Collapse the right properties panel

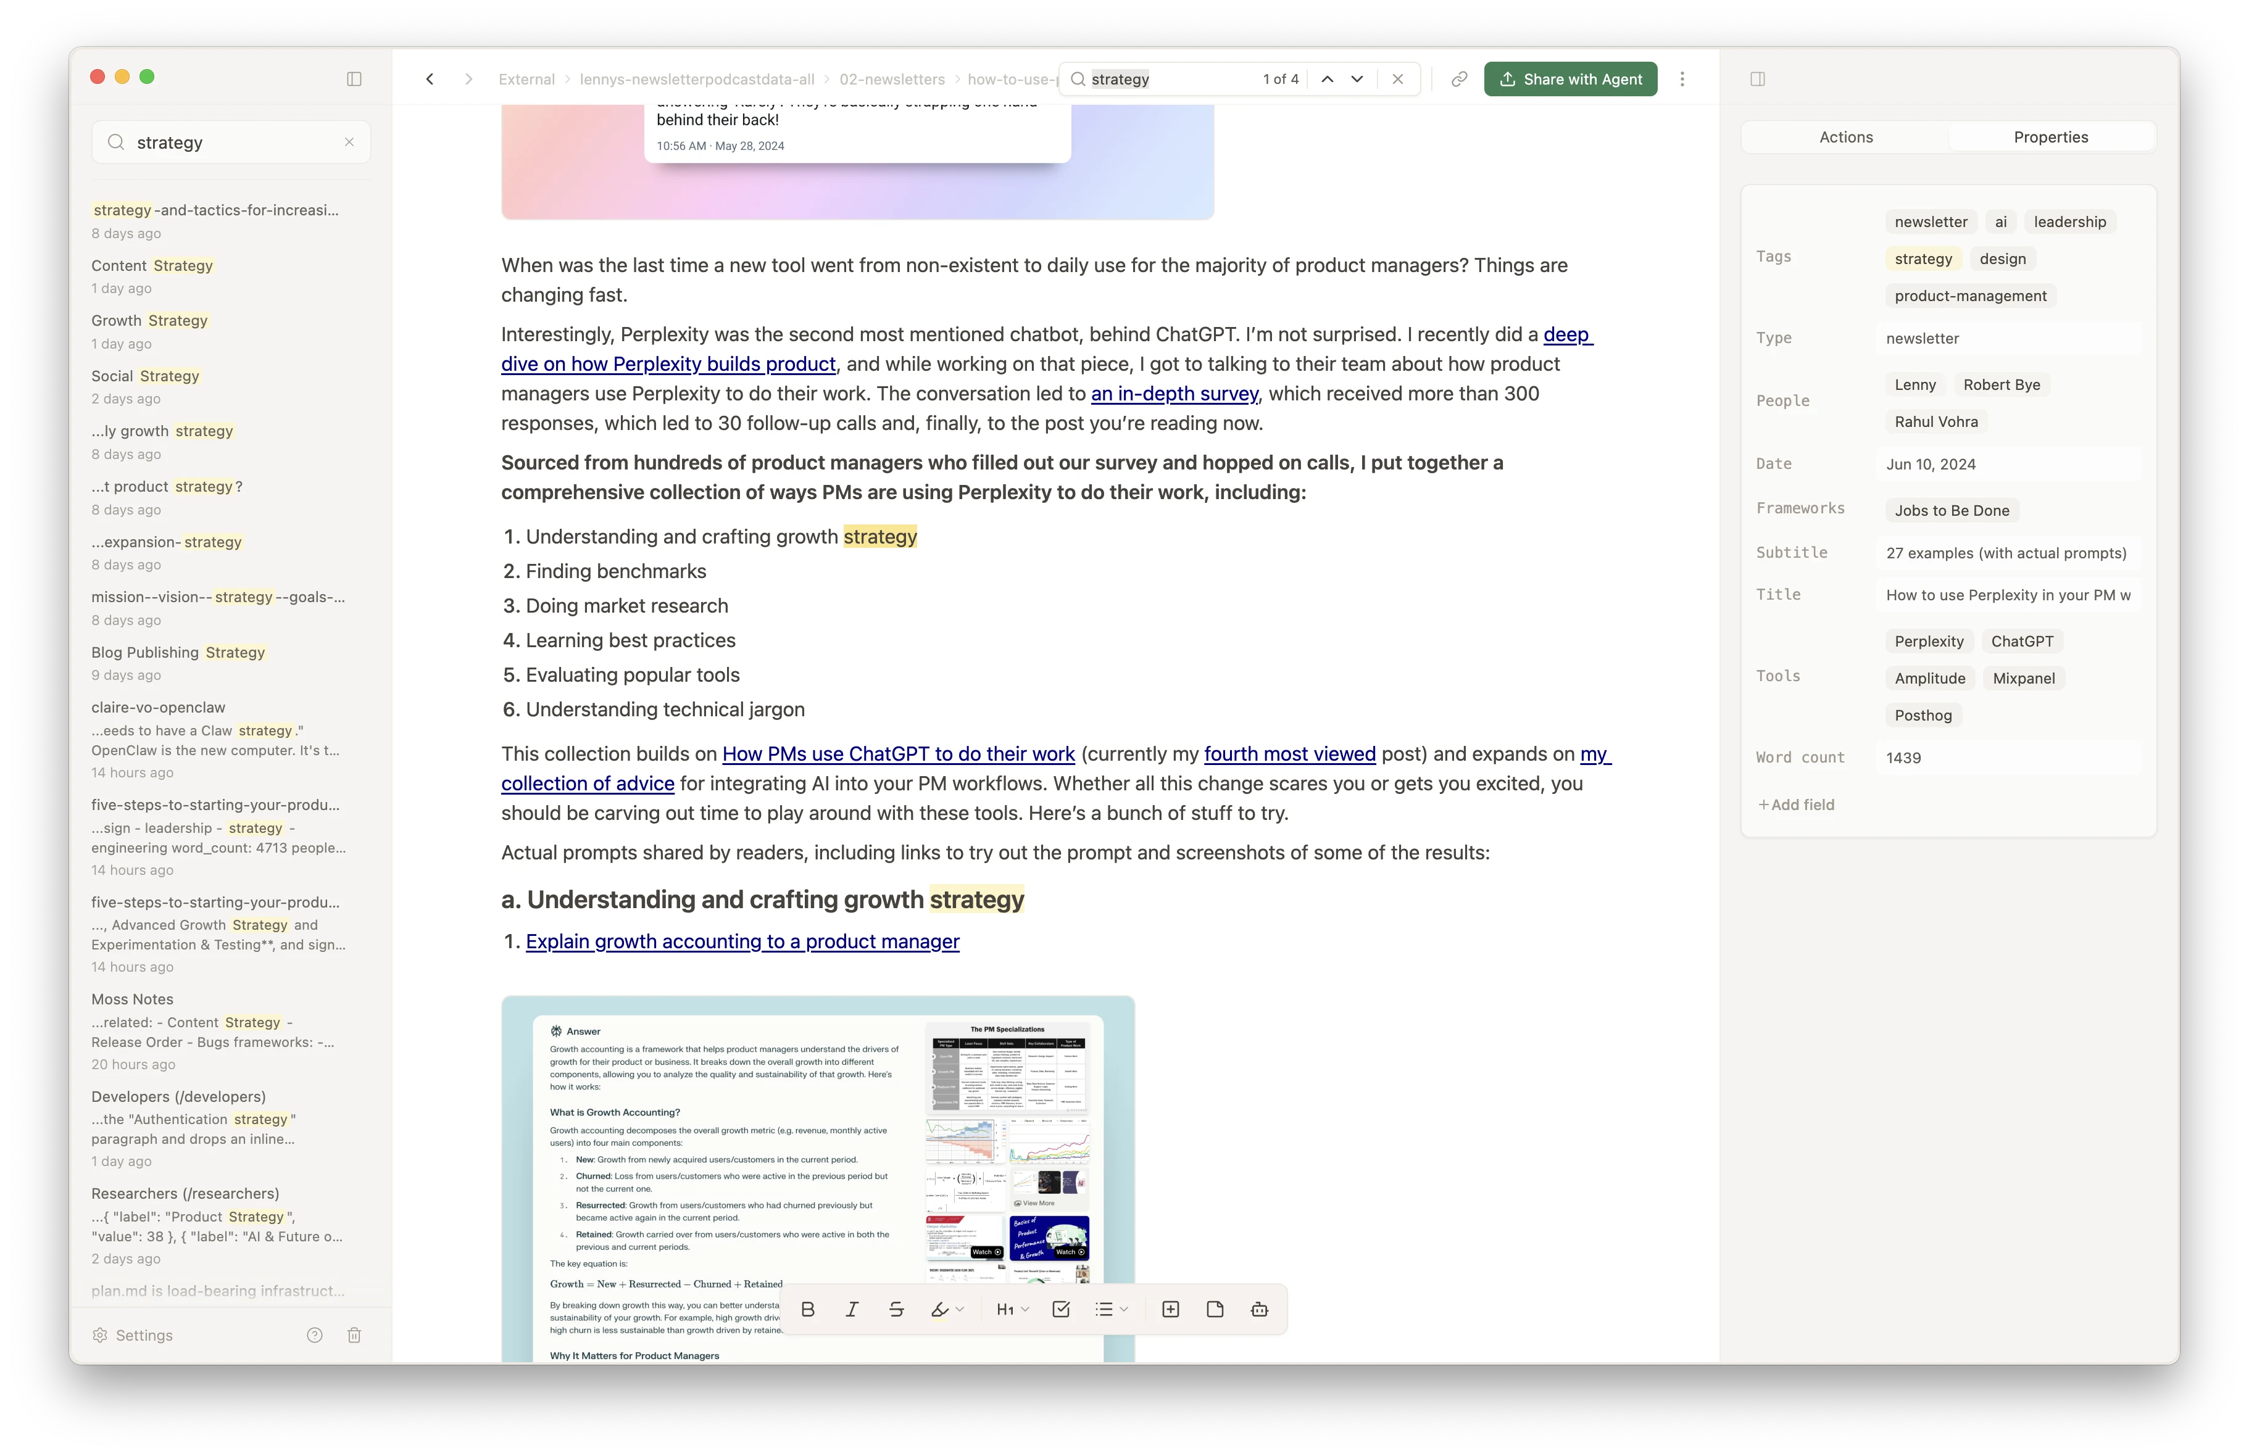pos(1758,80)
